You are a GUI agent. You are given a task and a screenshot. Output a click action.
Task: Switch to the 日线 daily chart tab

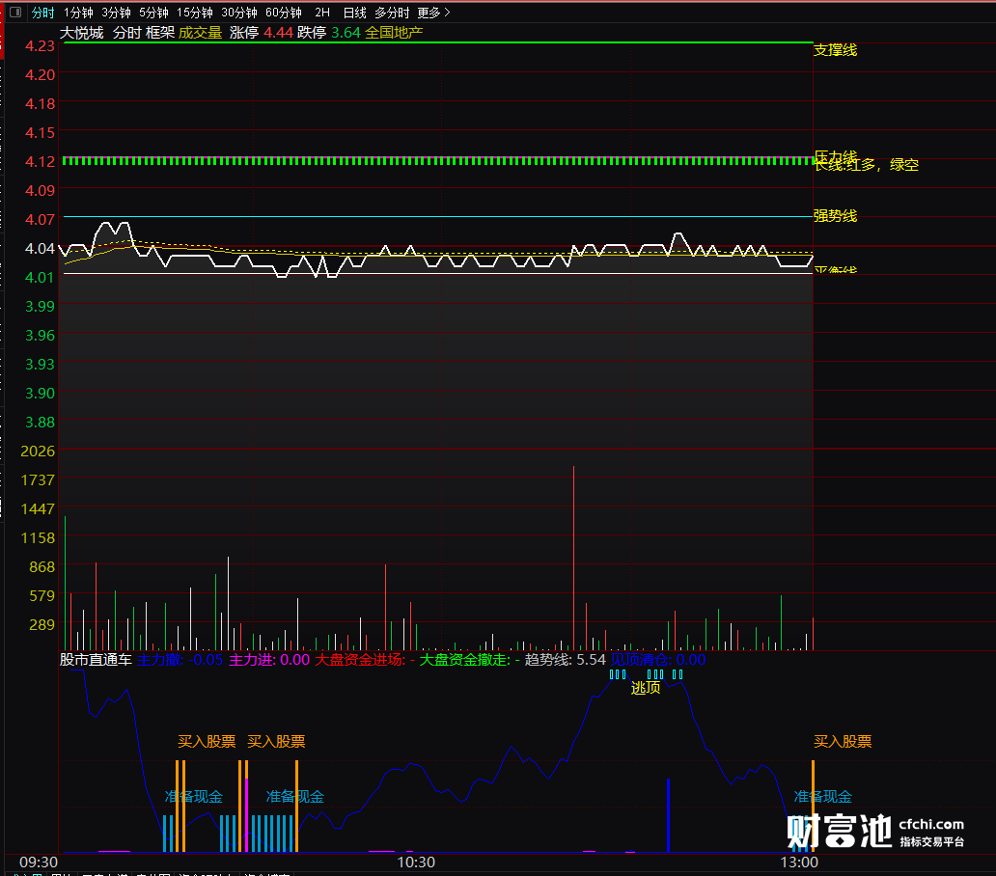[354, 13]
